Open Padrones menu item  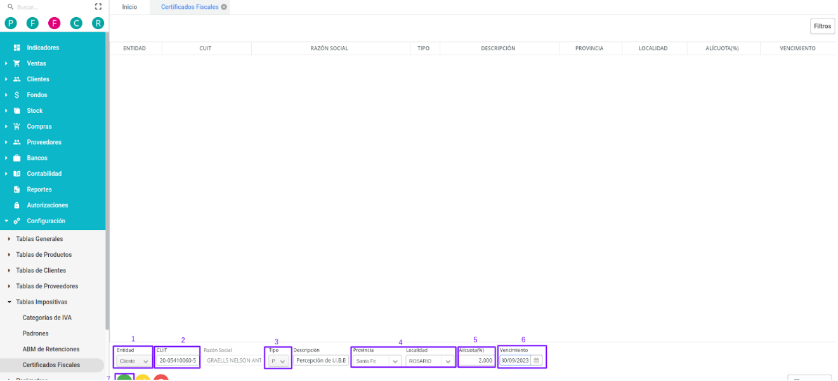[x=36, y=333]
